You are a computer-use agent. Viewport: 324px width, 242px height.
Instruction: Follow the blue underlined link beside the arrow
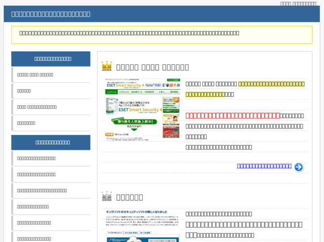tap(264, 166)
